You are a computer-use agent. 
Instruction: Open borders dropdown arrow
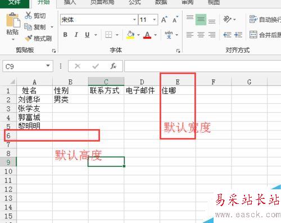tap(117, 35)
